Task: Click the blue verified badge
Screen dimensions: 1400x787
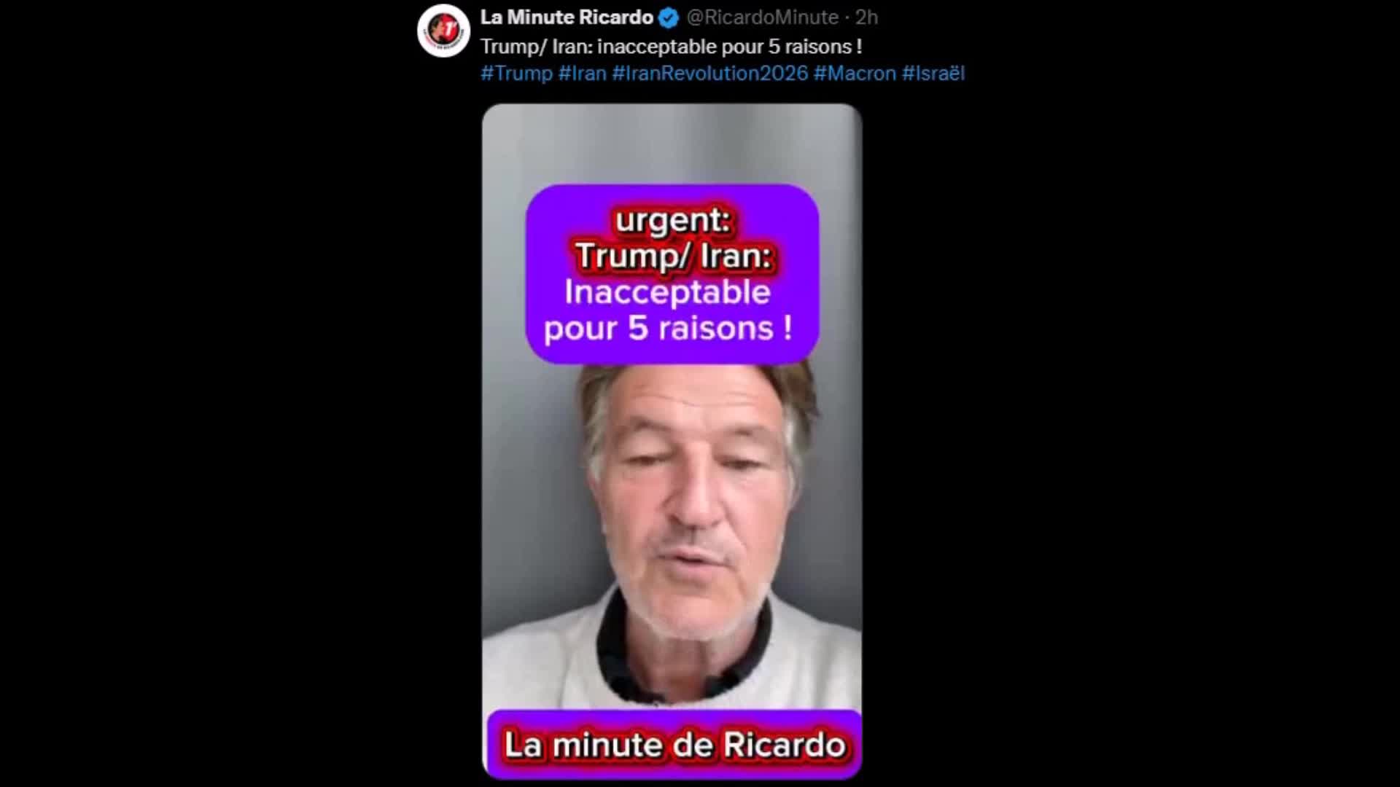Action: [x=668, y=17]
